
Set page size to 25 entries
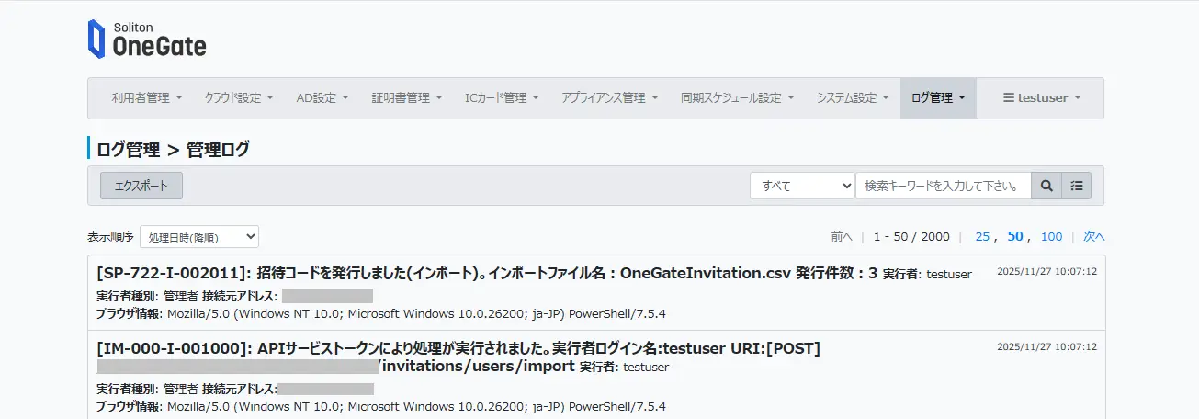pos(982,237)
